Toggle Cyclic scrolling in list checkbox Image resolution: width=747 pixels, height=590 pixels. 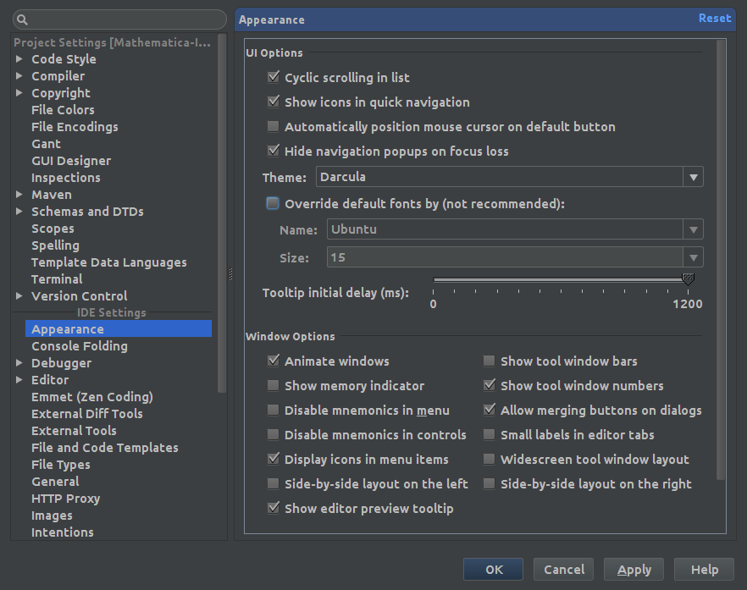coord(274,77)
